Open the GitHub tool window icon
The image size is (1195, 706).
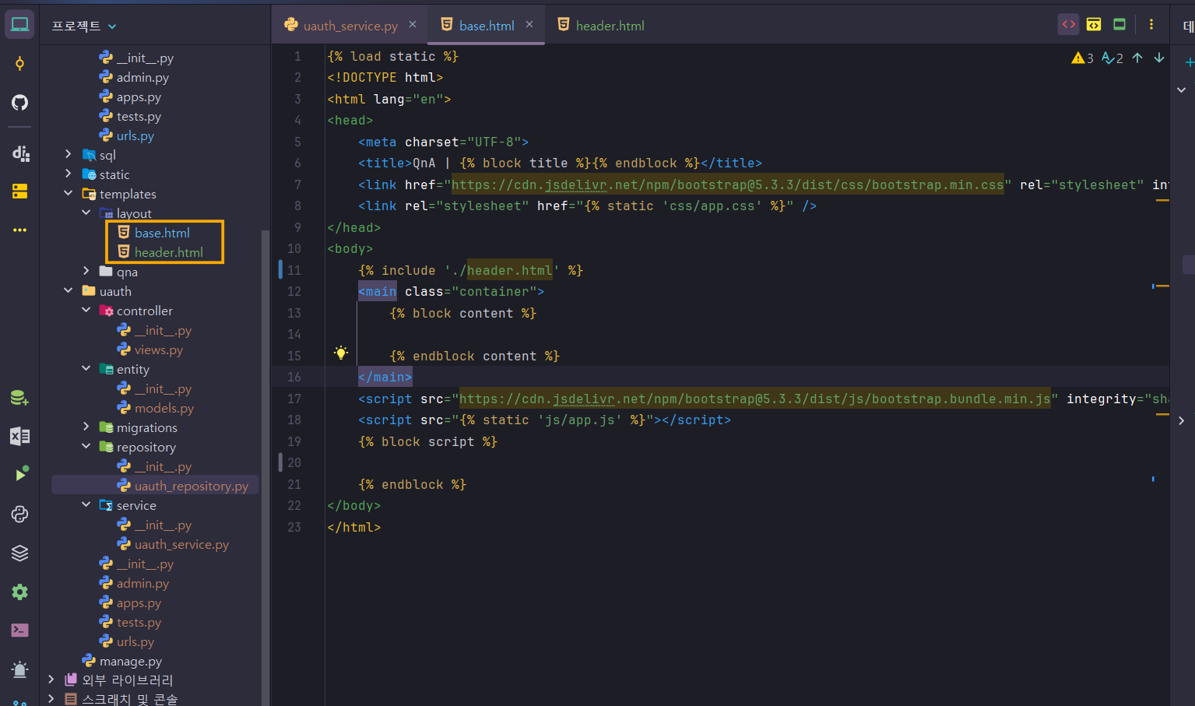pyautogui.click(x=19, y=102)
